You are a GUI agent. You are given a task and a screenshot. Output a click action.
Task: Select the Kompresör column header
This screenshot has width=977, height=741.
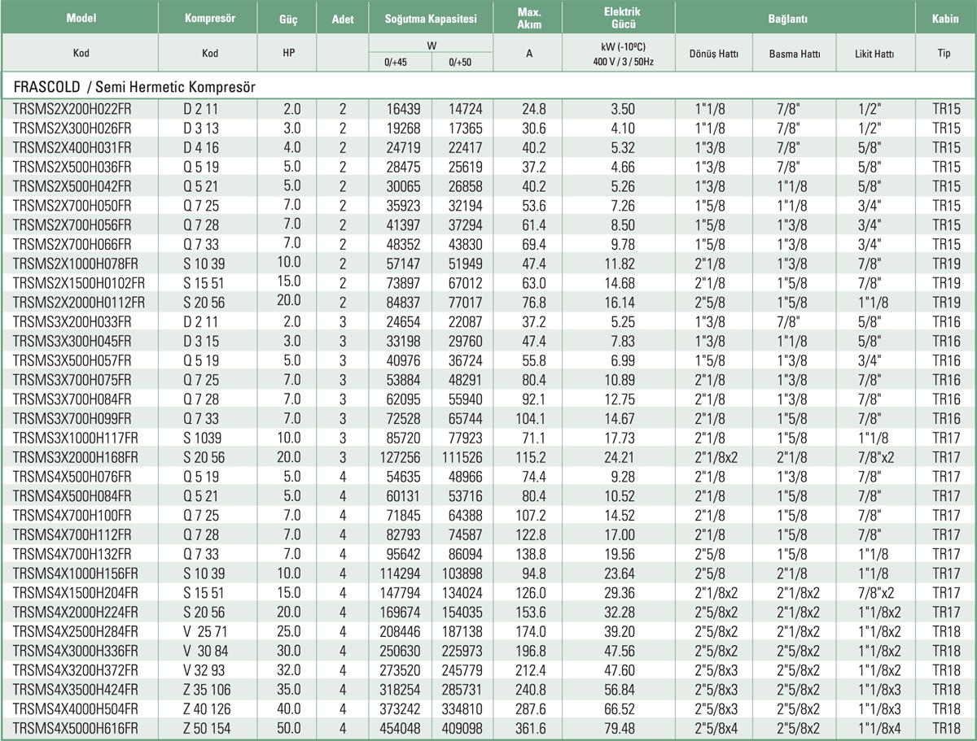(209, 18)
